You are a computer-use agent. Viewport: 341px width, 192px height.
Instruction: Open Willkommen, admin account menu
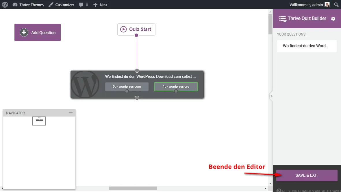310,5
